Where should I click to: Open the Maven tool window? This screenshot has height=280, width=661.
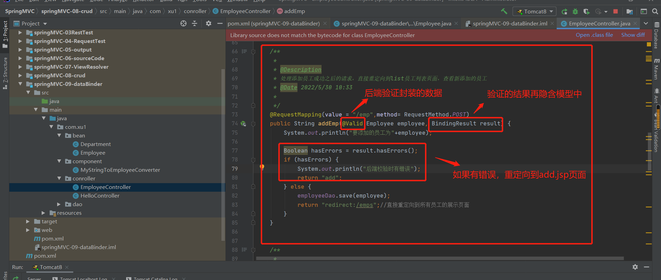tap(657, 69)
